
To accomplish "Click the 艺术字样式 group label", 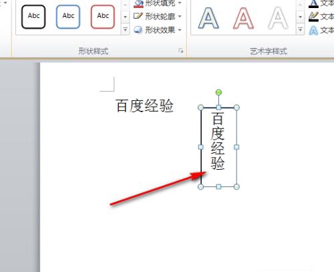I will (x=269, y=51).
